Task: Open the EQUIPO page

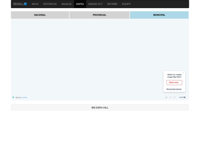Action: [x=126, y=4]
